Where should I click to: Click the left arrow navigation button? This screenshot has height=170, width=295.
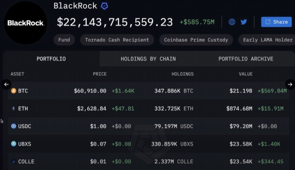[6, 84]
